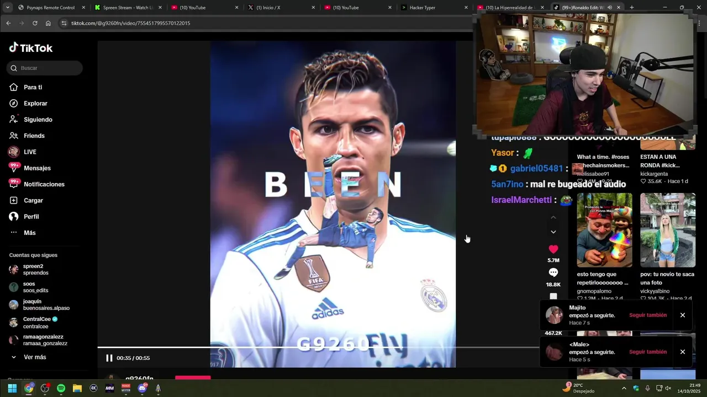Open Perfil in sidebar
The height and width of the screenshot is (397, 707).
click(x=31, y=217)
